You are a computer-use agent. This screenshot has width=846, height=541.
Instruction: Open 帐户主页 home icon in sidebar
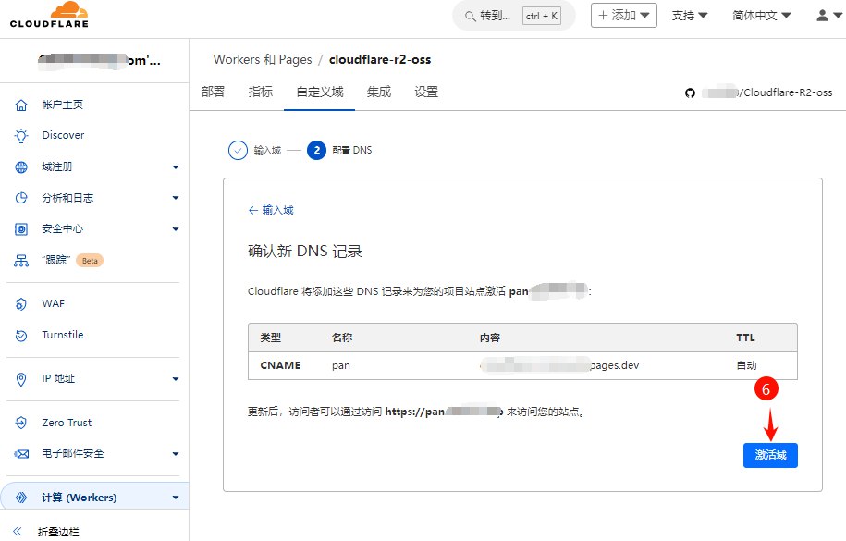21,105
